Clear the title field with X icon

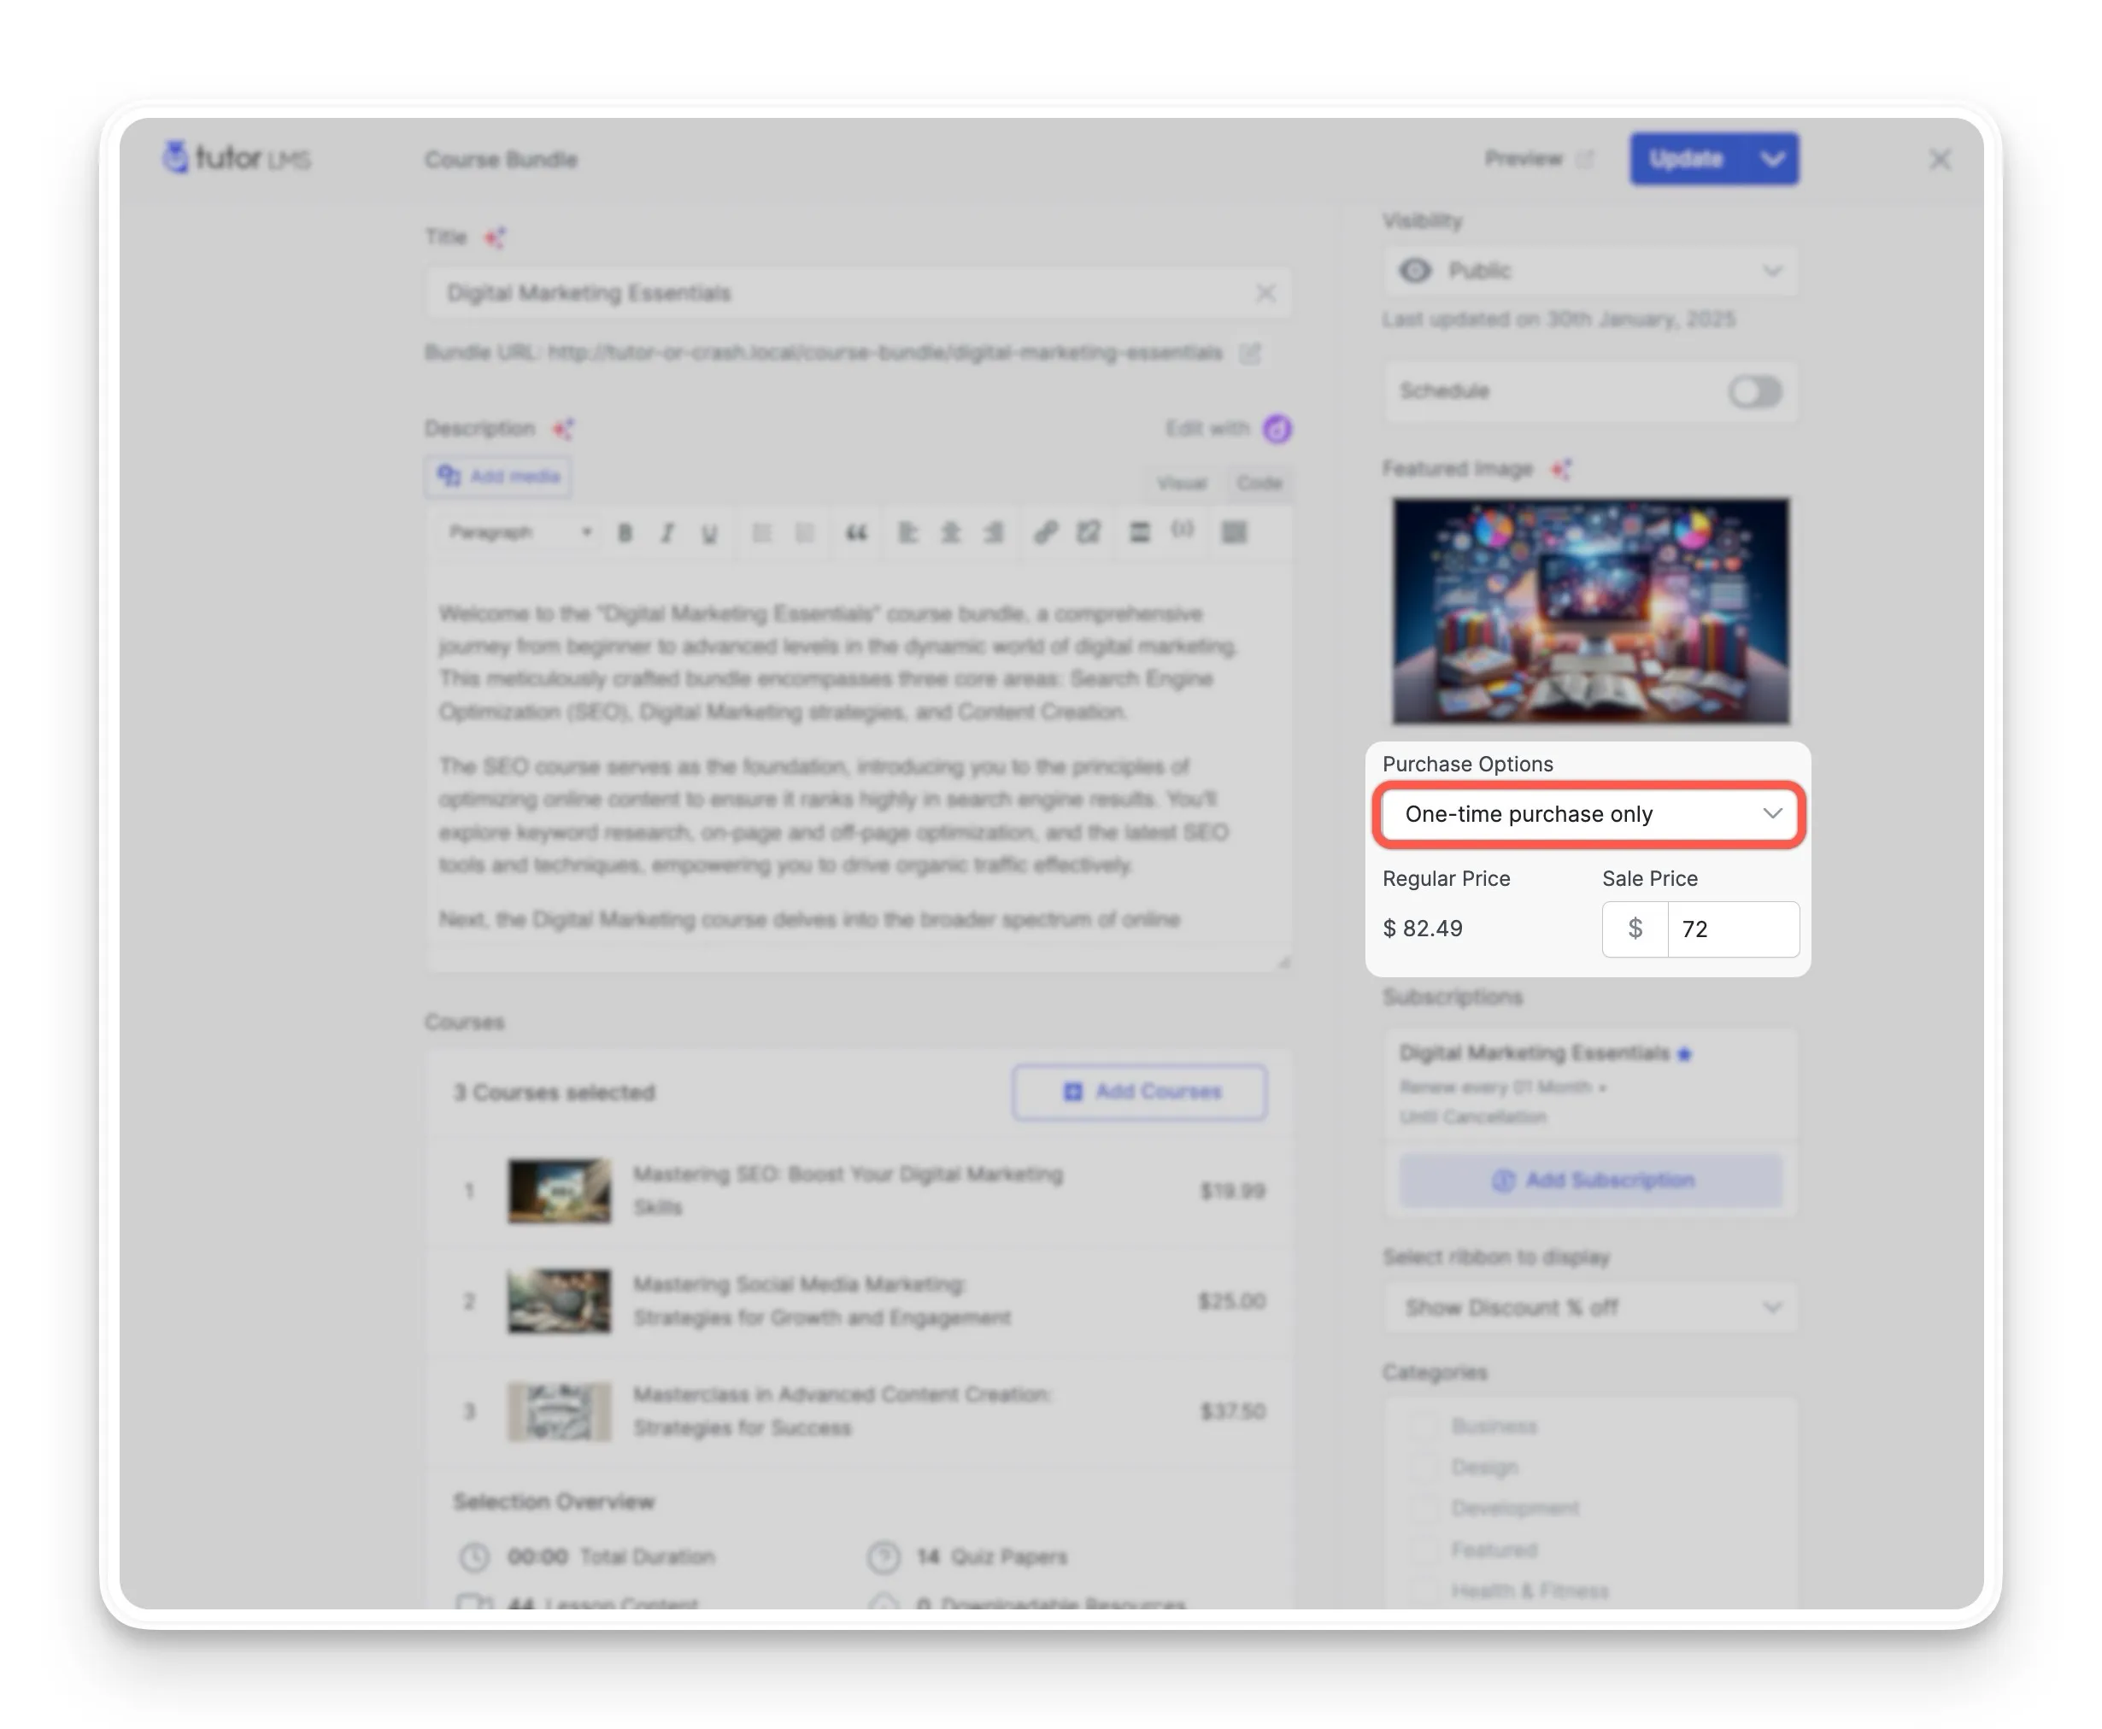pos(1264,293)
